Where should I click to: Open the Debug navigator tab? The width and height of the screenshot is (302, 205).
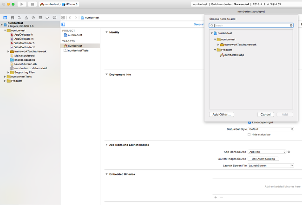tap(40, 18)
